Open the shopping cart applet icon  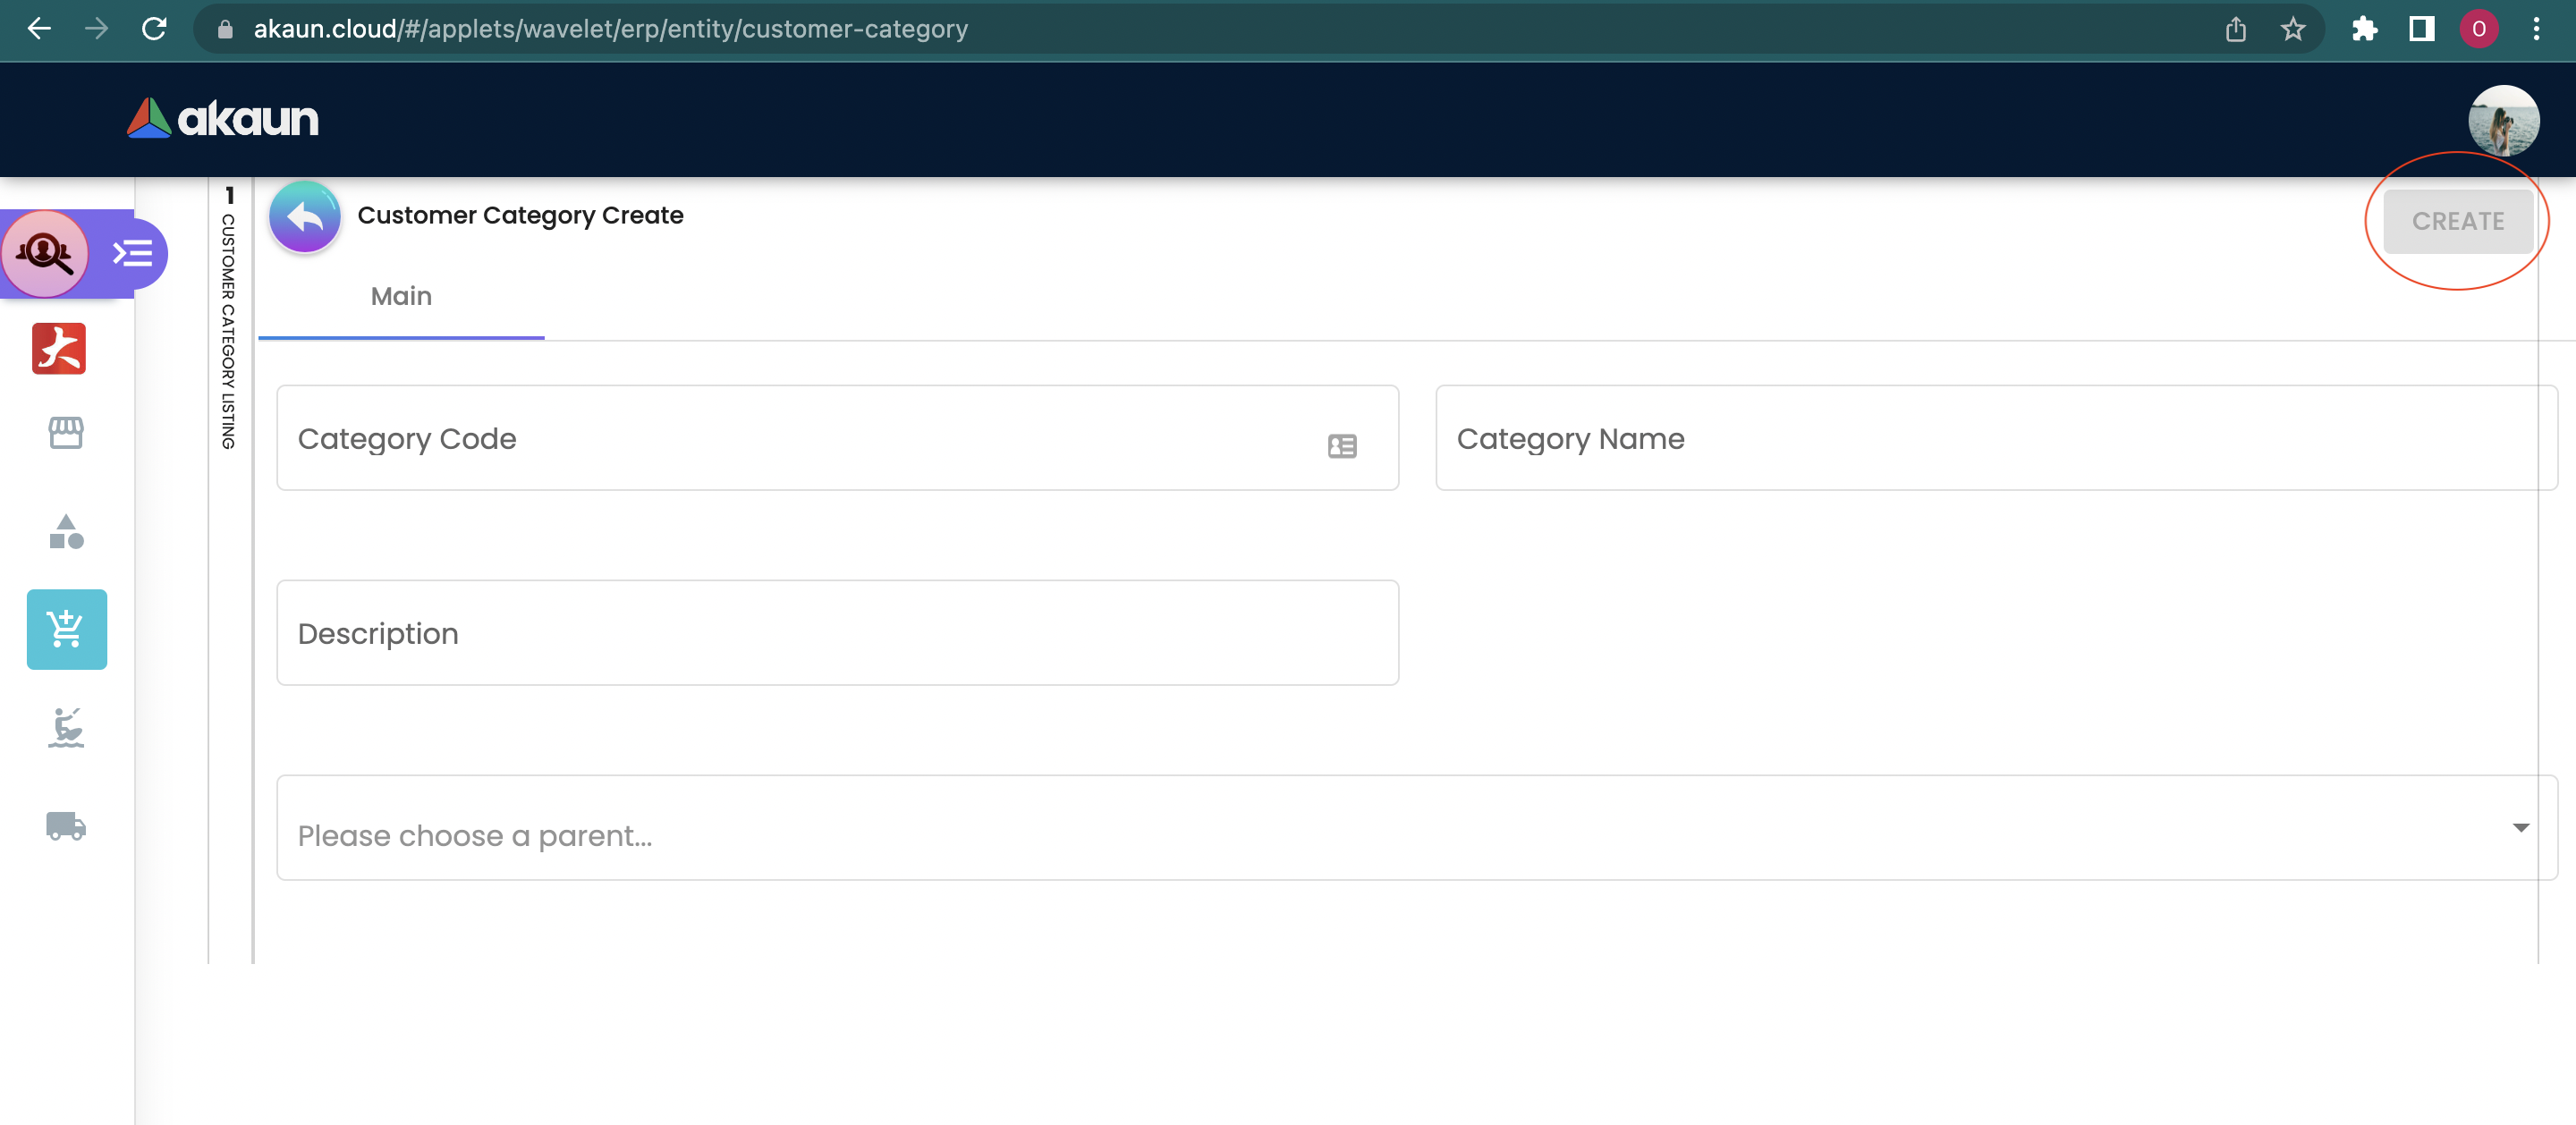click(x=66, y=629)
